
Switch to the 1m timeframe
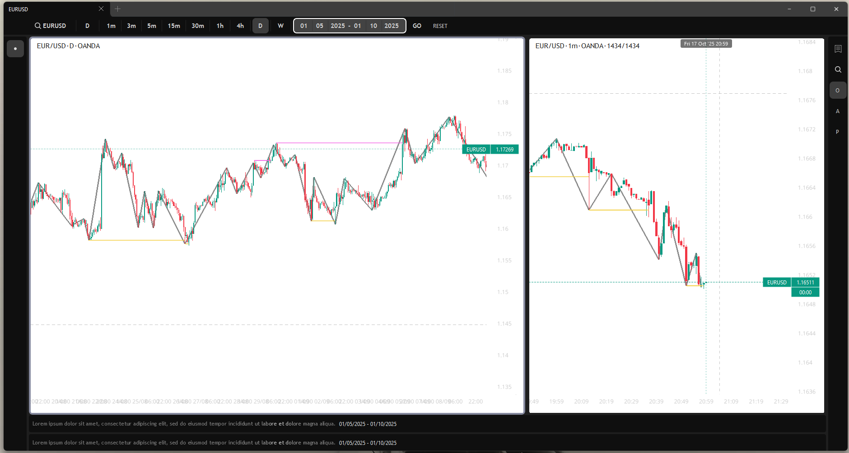(x=111, y=26)
